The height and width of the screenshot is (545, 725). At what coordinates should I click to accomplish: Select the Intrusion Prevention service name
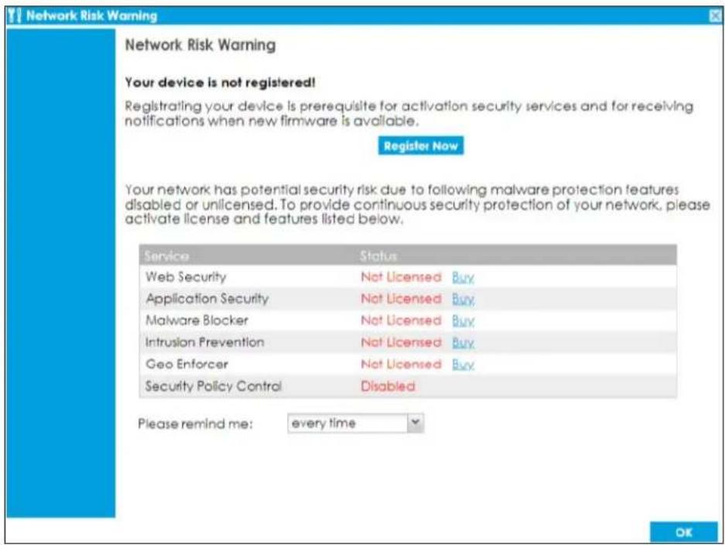(x=205, y=342)
